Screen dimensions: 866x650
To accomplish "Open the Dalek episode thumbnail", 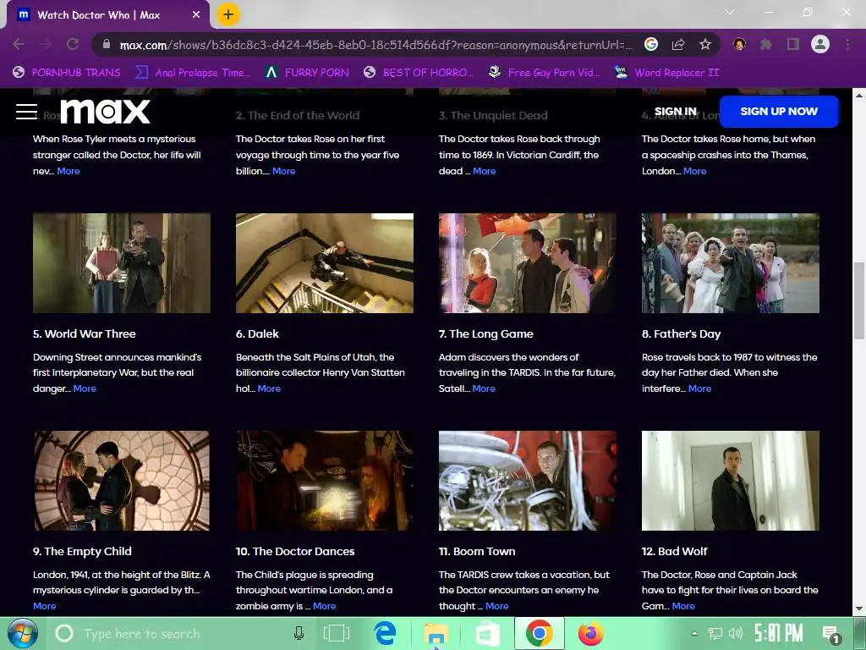I will (x=325, y=263).
